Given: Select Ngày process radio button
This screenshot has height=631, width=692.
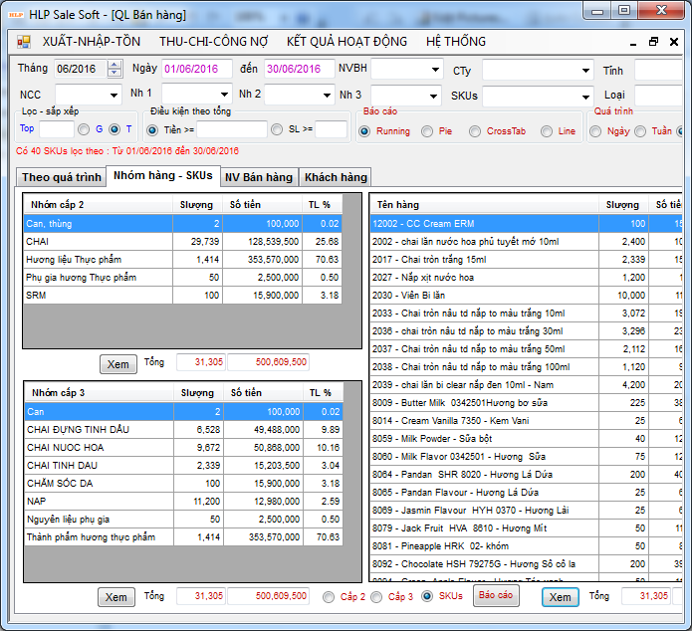Looking at the screenshot, I should [595, 131].
